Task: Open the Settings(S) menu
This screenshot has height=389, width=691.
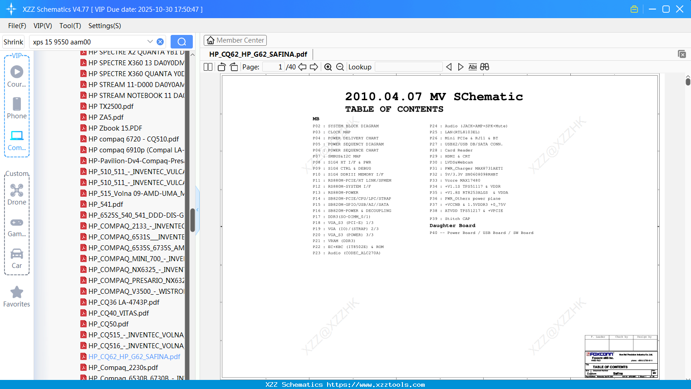Action: 105,26
